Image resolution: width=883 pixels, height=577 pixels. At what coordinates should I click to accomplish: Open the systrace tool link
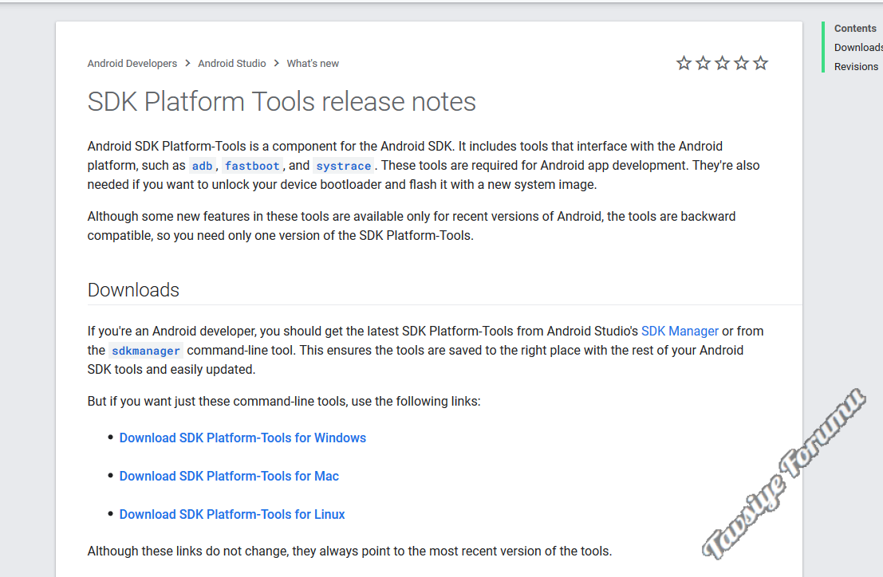tap(344, 166)
